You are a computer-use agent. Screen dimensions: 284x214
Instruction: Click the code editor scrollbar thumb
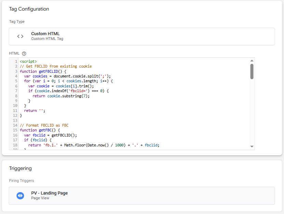pos(252,72)
